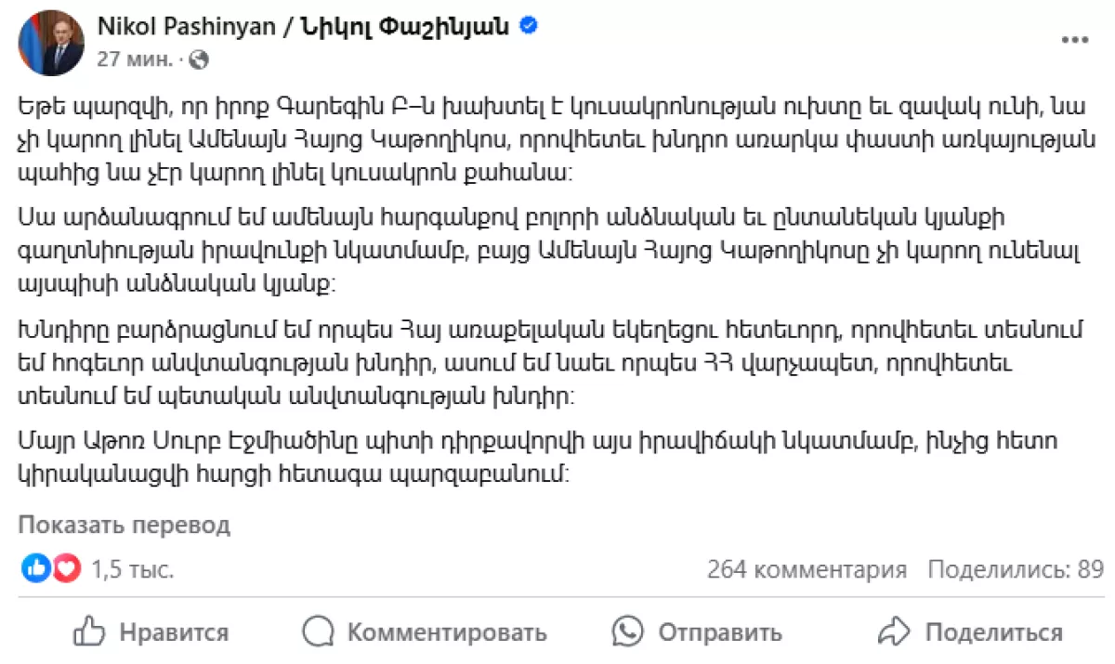1115x664 pixels.
Task: Click the first paragraph starting with Եթե
Action: pyautogui.click(x=548, y=140)
